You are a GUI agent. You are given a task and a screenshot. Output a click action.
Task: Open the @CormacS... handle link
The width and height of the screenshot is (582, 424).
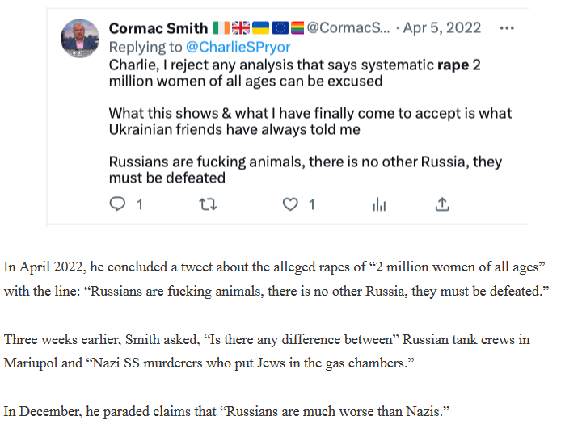(x=348, y=27)
